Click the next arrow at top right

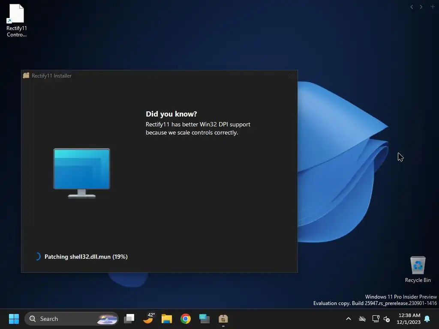tap(421, 7)
